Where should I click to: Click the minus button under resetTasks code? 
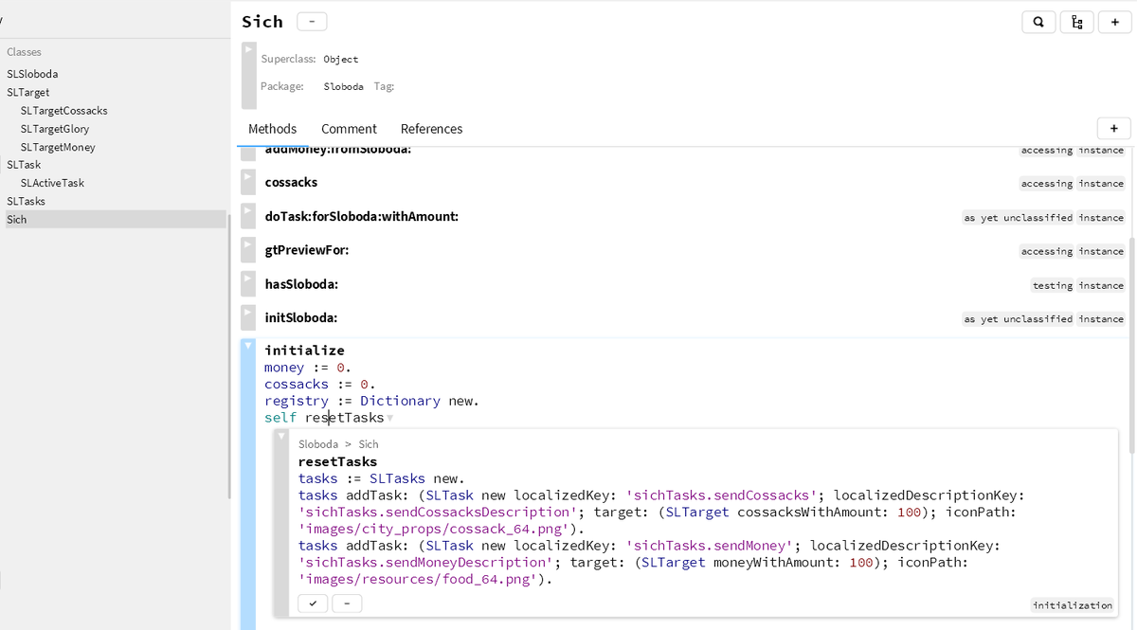pyautogui.click(x=347, y=603)
